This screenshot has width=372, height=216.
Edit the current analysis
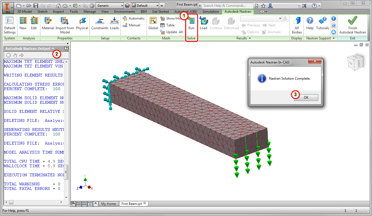[x=34, y=24]
